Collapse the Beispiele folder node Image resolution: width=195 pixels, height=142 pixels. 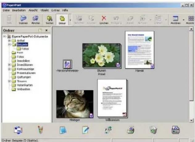[x=9, y=45]
